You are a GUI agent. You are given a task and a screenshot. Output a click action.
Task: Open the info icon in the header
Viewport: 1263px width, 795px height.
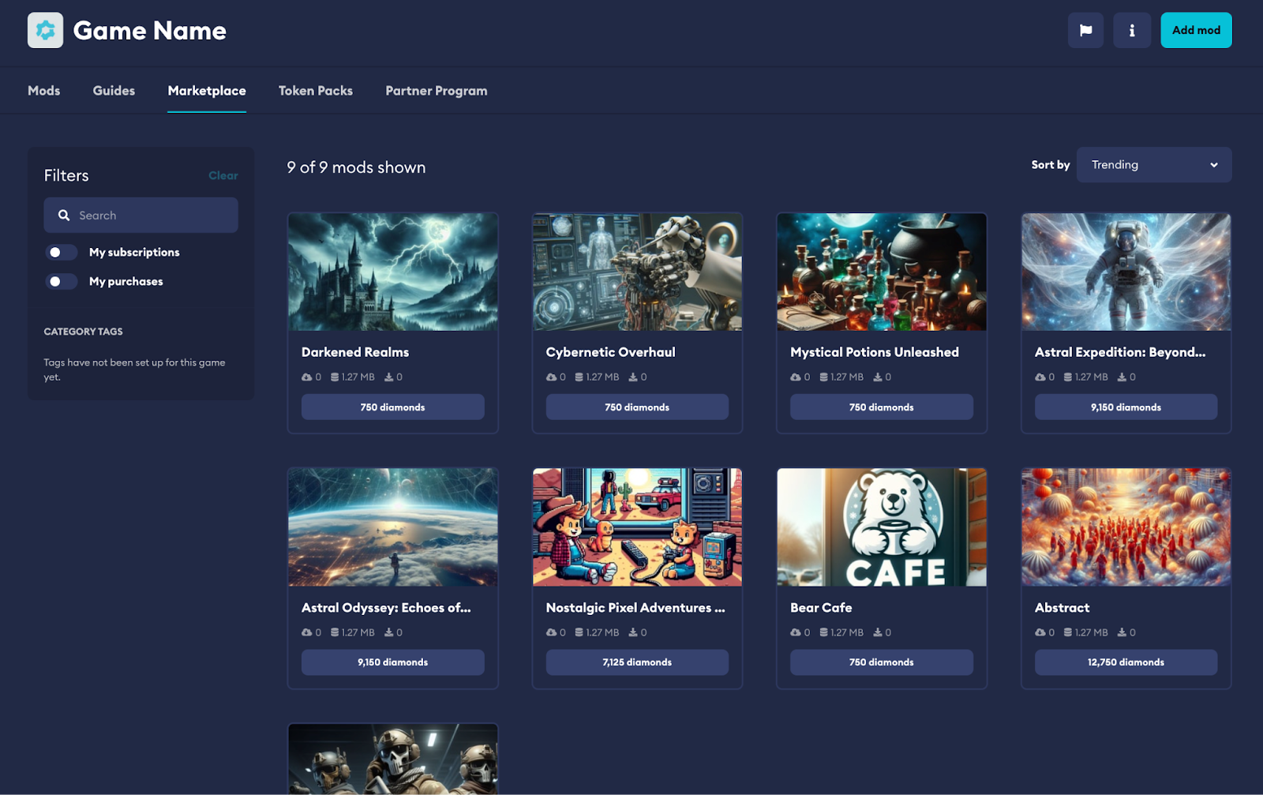(1132, 30)
